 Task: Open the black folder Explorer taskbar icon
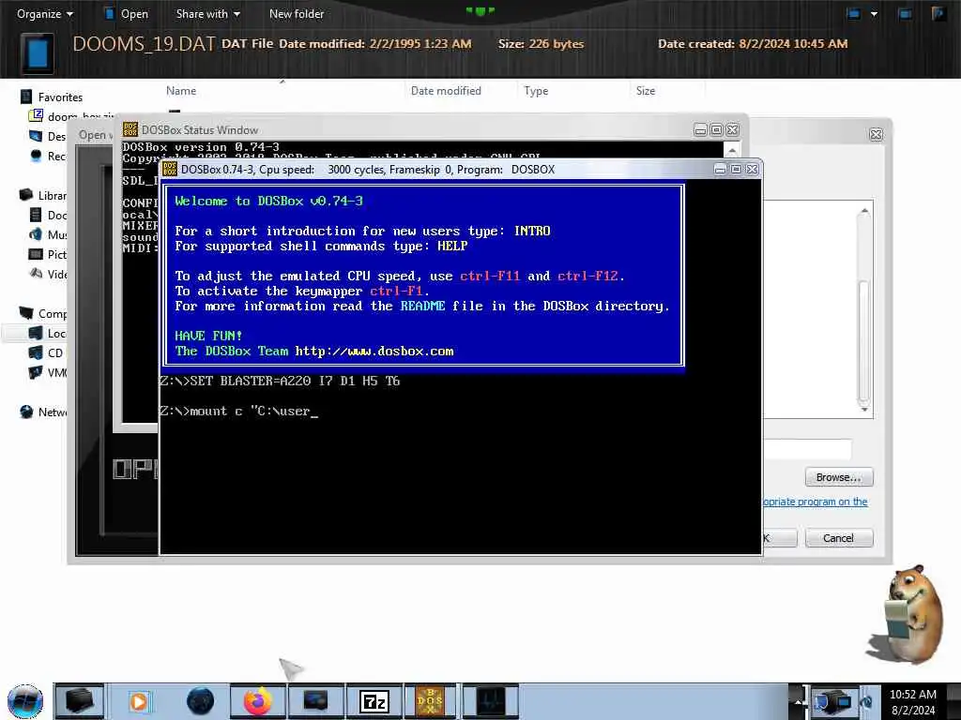(80, 701)
